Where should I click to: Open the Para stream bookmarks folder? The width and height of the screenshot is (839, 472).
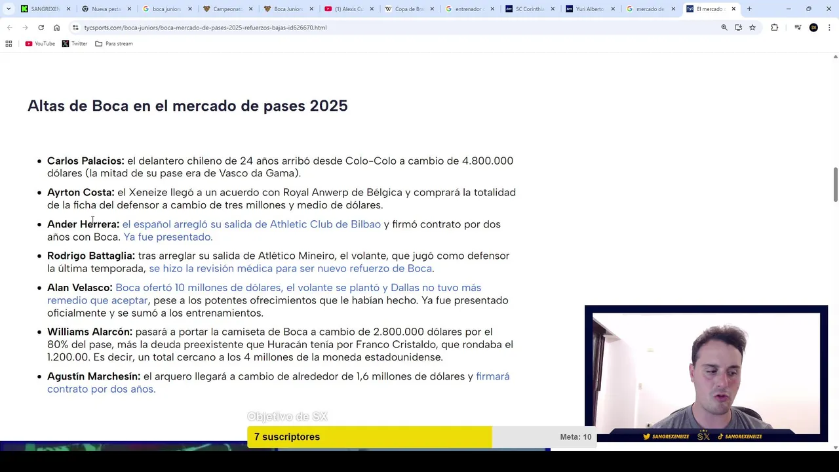[x=114, y=43]
